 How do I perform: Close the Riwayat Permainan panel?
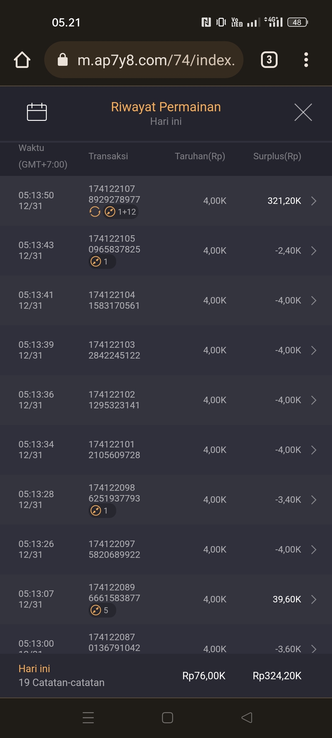(303, 112)
